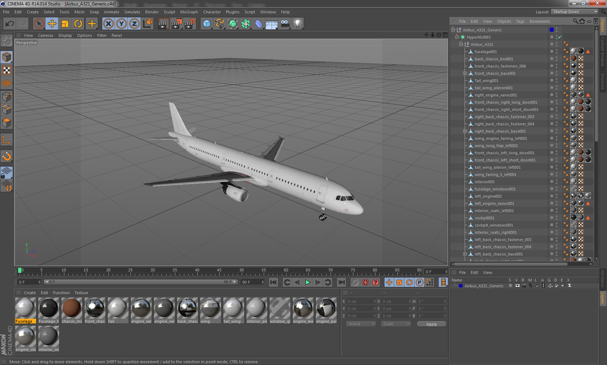
Task: Click the Render View clapperboard icon
Action: click(x=163, y=24)
